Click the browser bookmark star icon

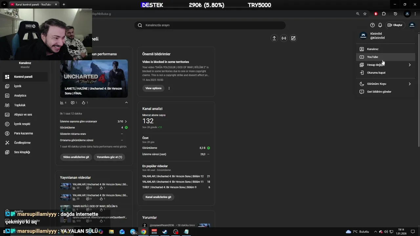click(365, 14)
